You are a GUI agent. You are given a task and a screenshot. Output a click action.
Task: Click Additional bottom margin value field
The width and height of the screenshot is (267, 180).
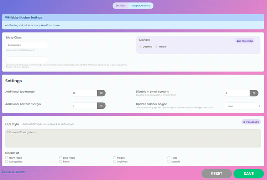coord(84,106)
